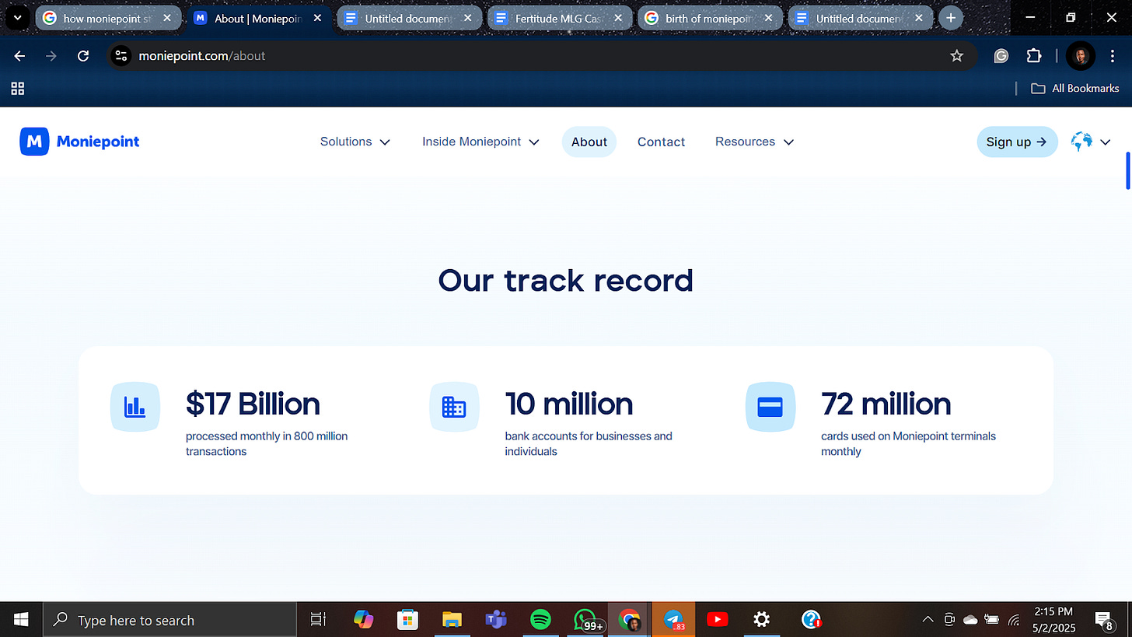Open the notification center icon

(x=1105, y=620)
